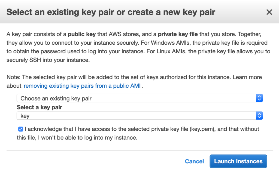Click the "Note:" word in the notice
The image size is (279, 175).
click(13, 77)
